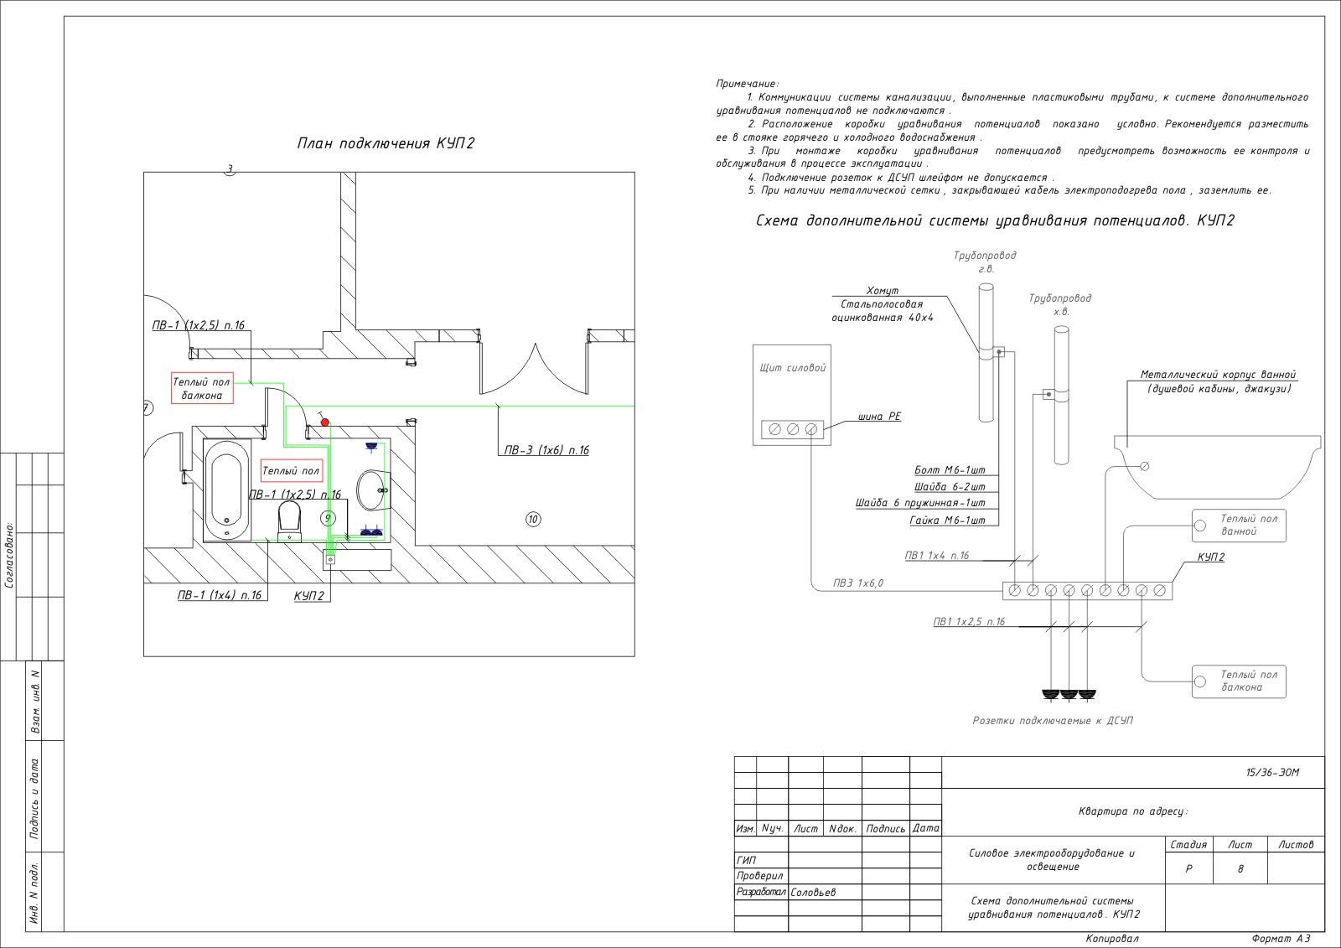Select the "Примечание:" heading of the notes
Screen dimensions: 1341x948
747,84
